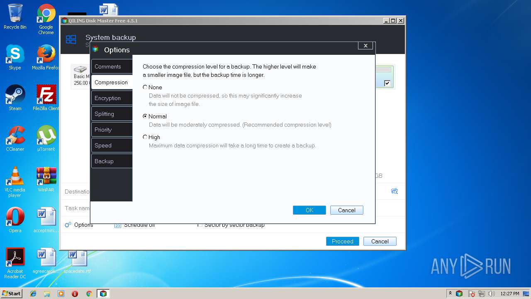Image resolution: width=531 pixels, height=299 pixels.
Task: Click Cancel in System backup window
Action: pos(380,241)
